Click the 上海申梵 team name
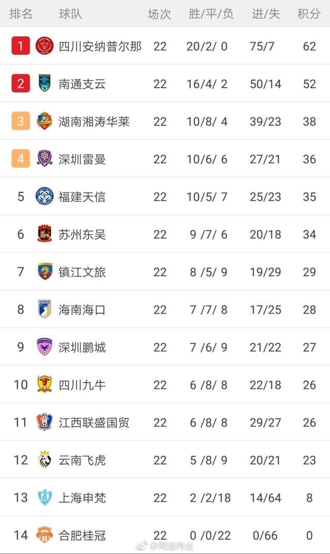Viewport: 330px width, 554px height. (x=82, y=498)
